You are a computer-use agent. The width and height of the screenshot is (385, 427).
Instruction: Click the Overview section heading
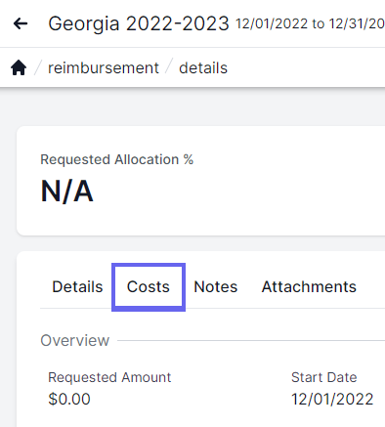coord(75,341)
